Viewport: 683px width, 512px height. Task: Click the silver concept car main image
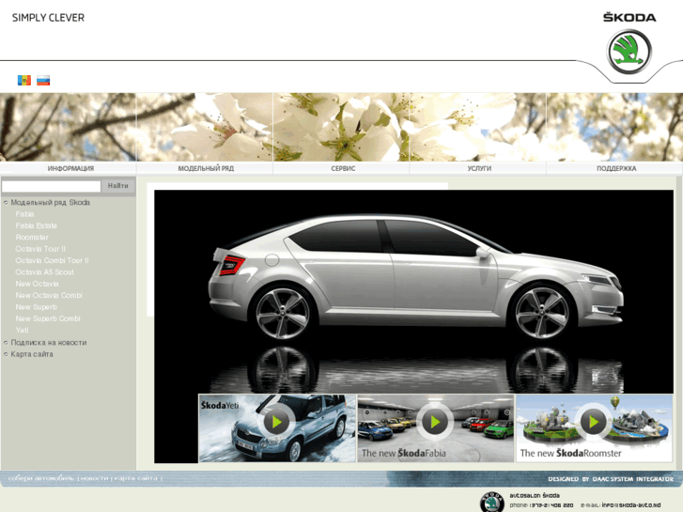pyautogui.click(x=413, y=291)
